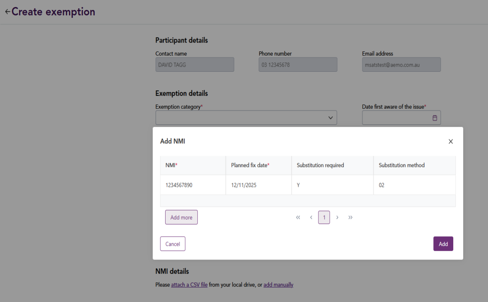Screen dimensions: 488x302
Task: Click Substitution required cell showing Y
Action: point(332,185)
